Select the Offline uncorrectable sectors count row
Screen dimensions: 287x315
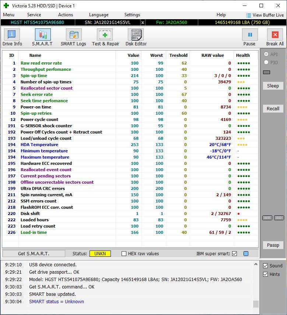pos(130,182)
